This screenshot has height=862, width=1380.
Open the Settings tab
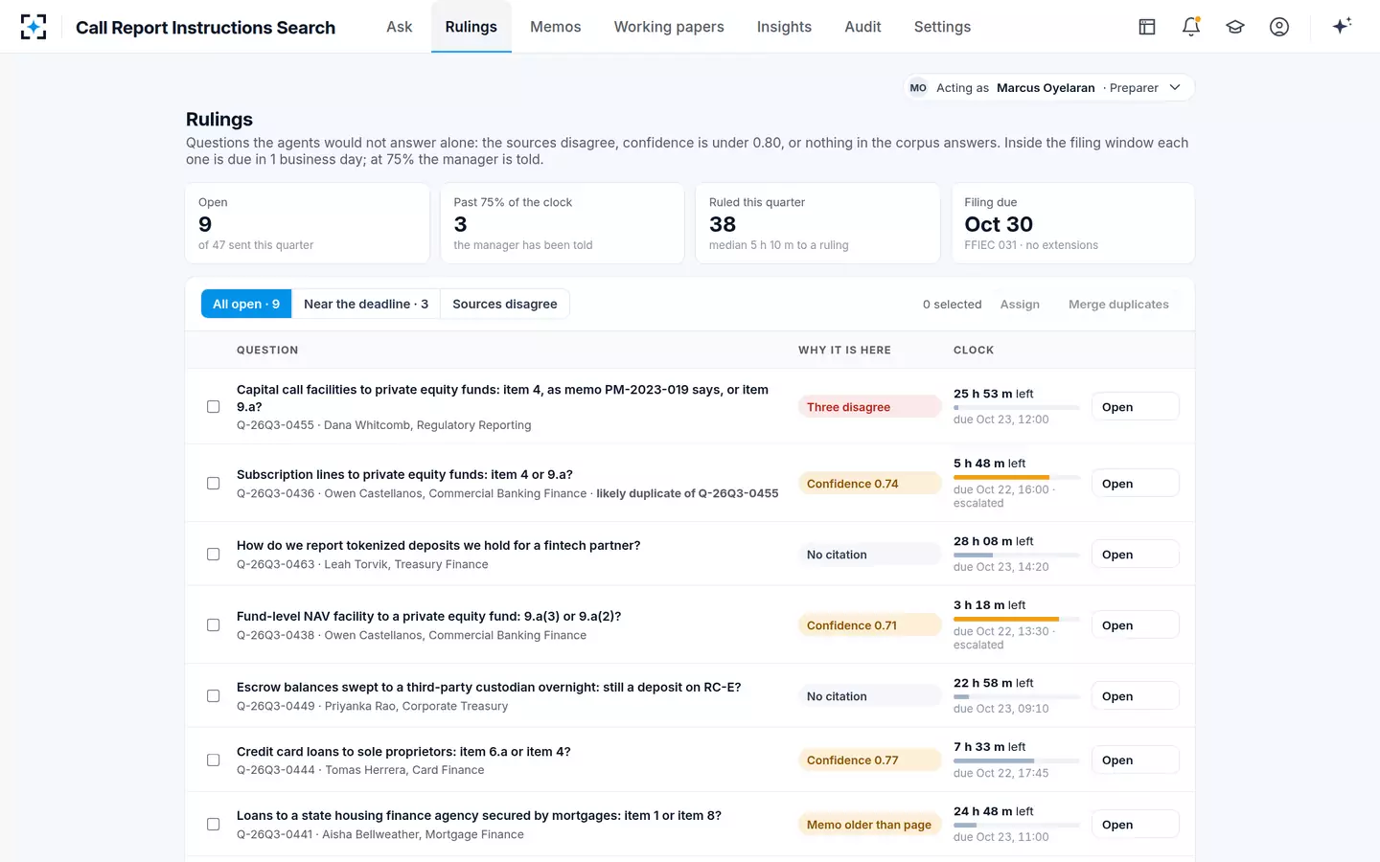pos(942,27)
